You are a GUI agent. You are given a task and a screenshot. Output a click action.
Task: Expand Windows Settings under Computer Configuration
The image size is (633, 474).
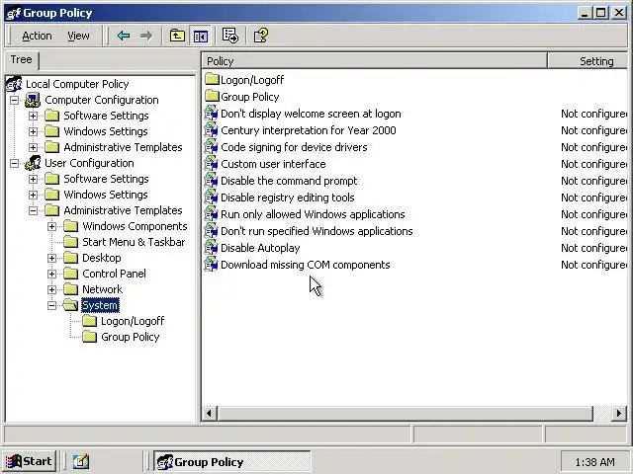point(33,131)
